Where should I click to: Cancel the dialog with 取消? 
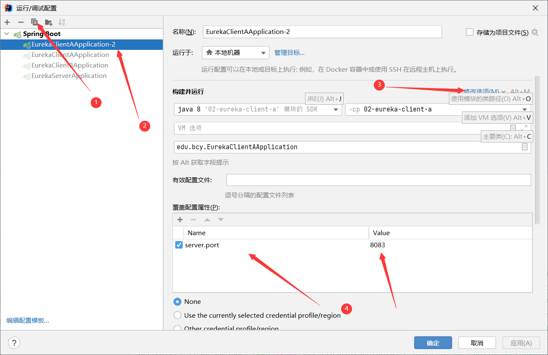coord(477,343)
